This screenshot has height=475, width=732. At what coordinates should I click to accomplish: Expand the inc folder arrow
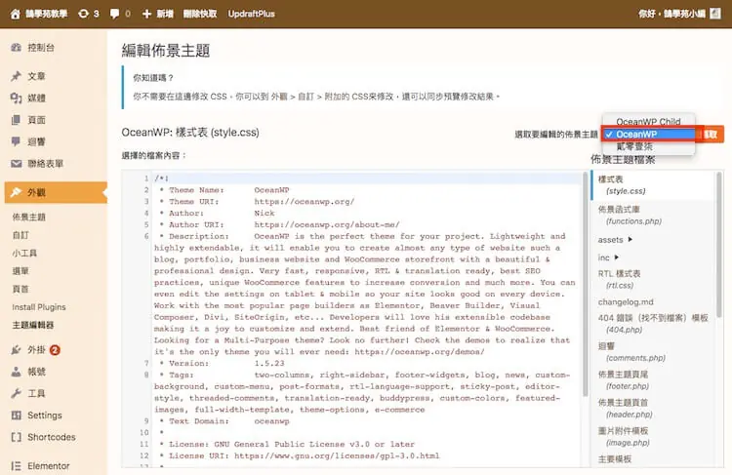(x=617, y=257)
